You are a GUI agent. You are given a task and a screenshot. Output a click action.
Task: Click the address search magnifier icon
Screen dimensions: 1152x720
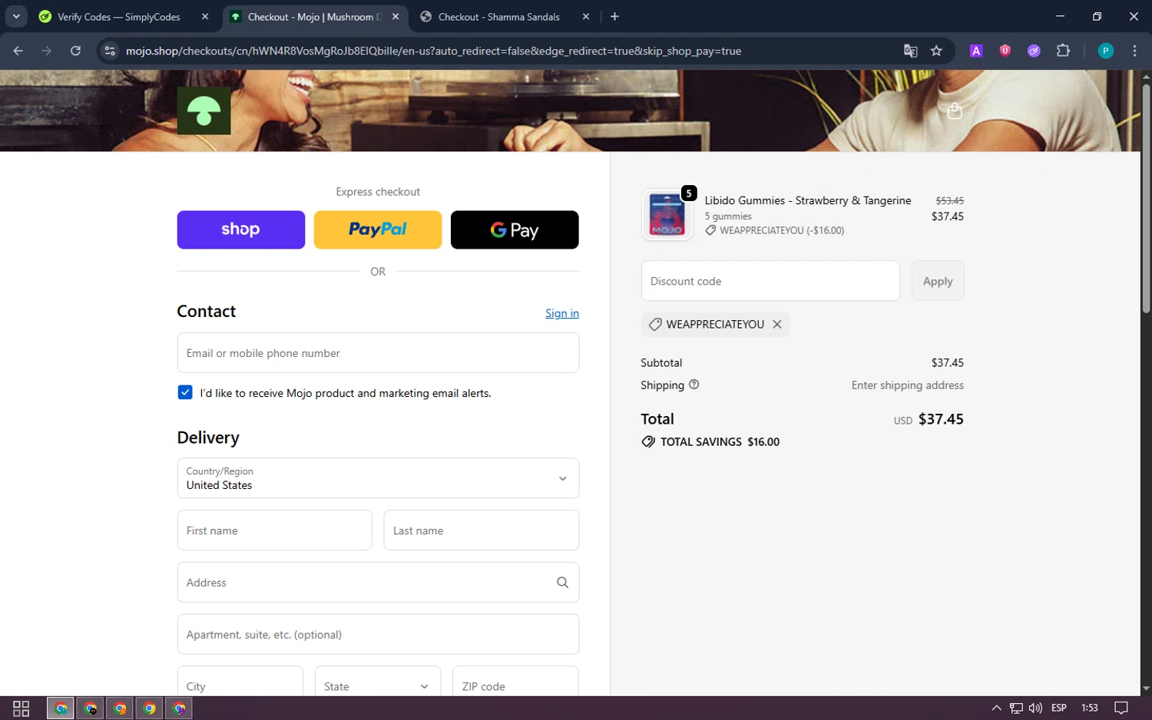point(562,583)
